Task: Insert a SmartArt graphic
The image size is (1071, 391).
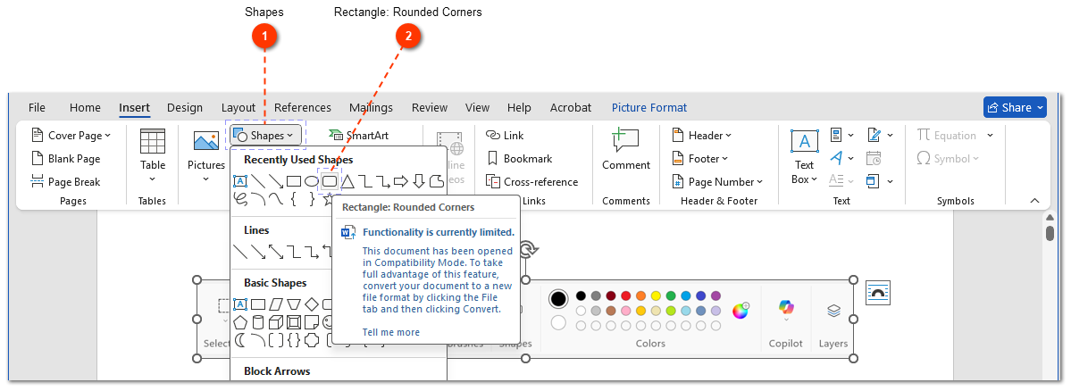Action: click(358, 135)
